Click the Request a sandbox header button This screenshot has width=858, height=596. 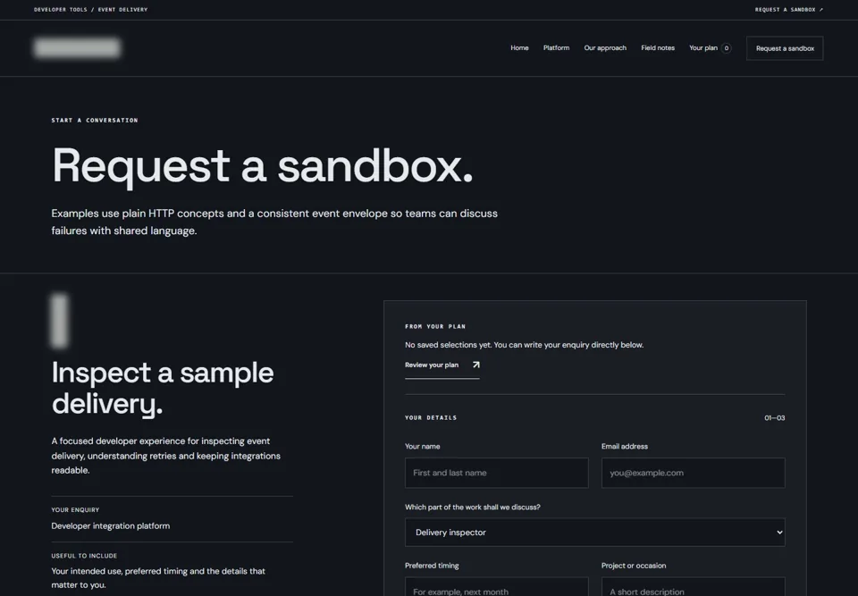click(785, 48)
